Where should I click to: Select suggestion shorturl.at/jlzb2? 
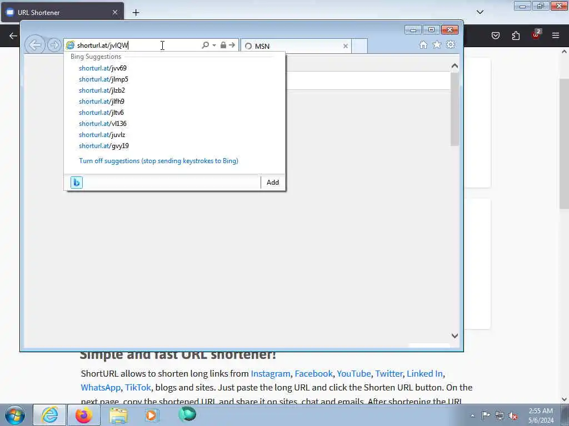point(102,90)
